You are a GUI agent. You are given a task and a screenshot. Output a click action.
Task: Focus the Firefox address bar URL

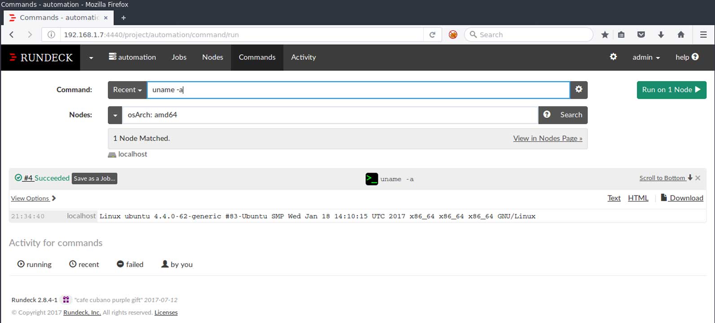241,35
